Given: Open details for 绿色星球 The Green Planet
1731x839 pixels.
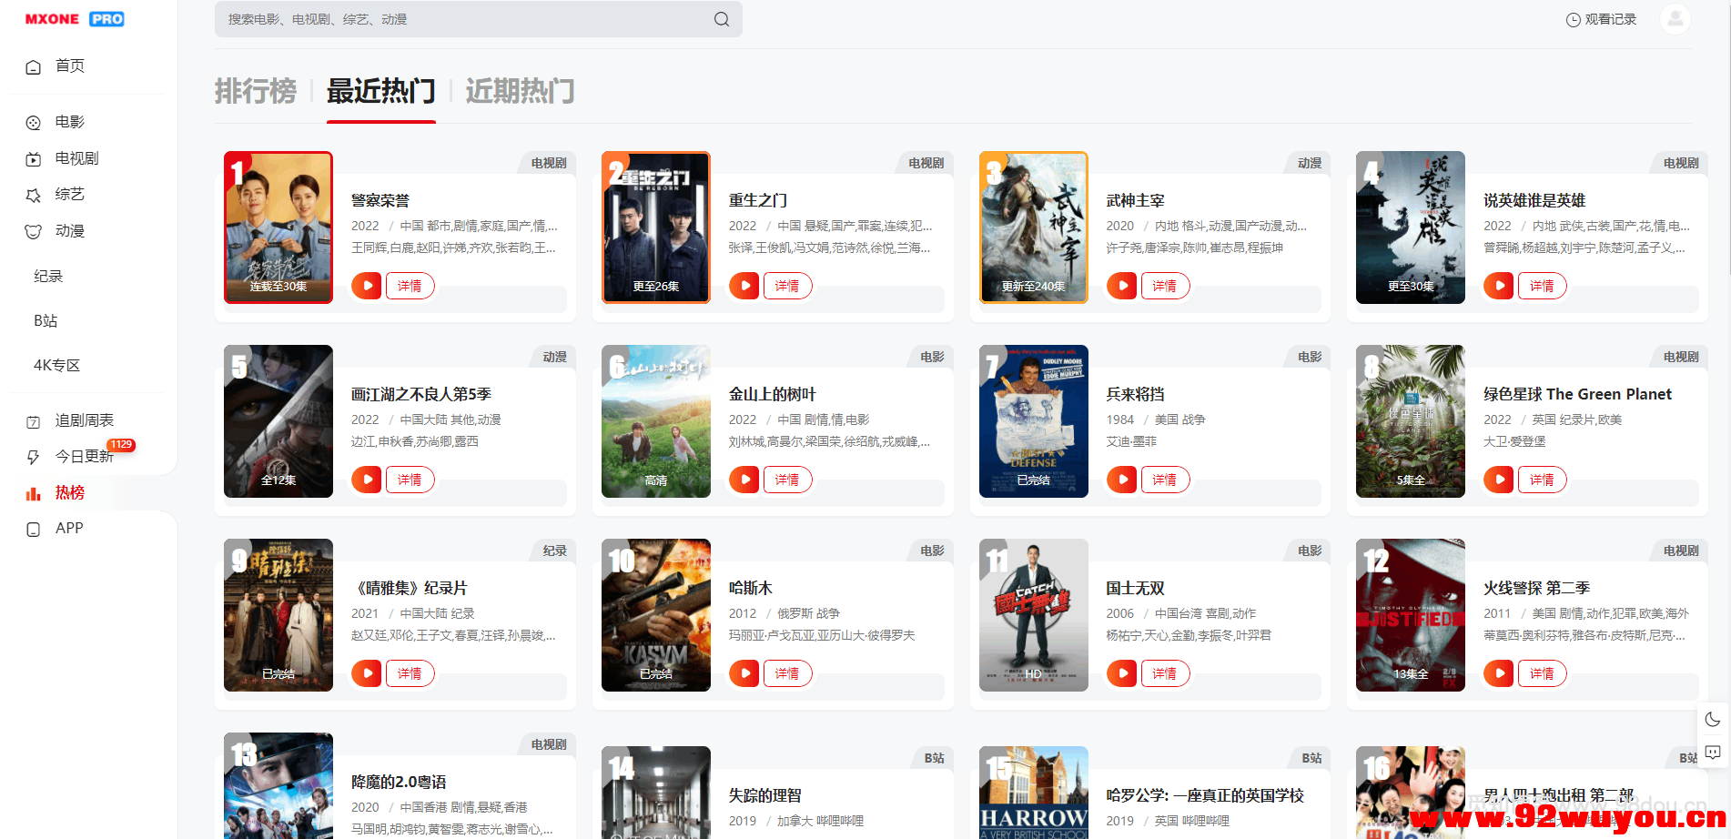Looking at the screenshot, I should [x=1542, y=480].
